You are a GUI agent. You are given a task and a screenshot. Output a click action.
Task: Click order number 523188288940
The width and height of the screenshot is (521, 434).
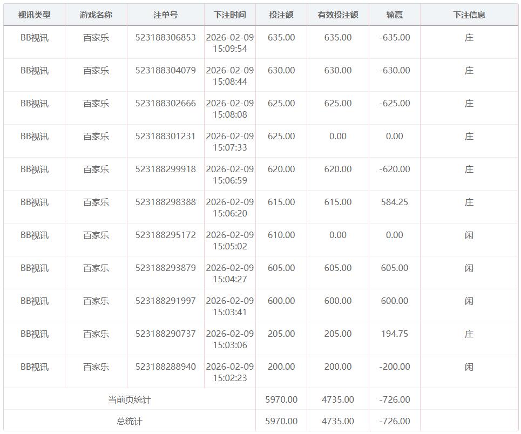[165, 367]
